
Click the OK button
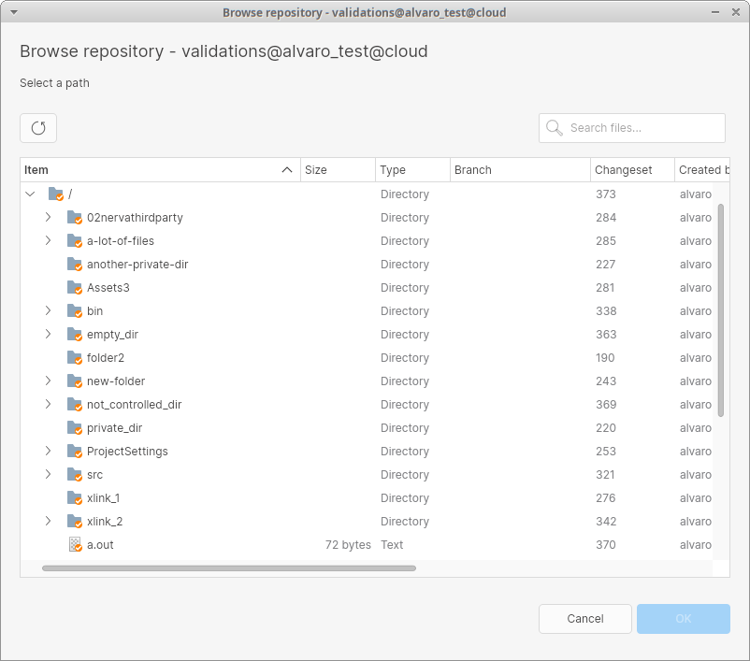click(x=683, y=618)
